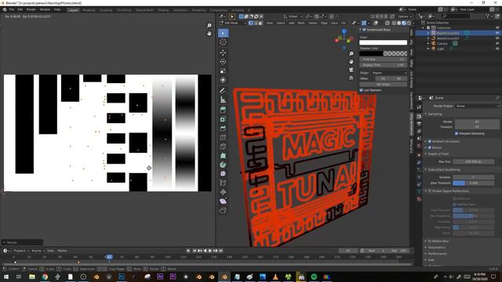Open the Options button in viewport header

tap(405, 16)
